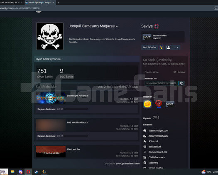This screenshot has width=218, height=175.
Task: Open SteamAnalyst.com link
Action: tap(158, 130)
